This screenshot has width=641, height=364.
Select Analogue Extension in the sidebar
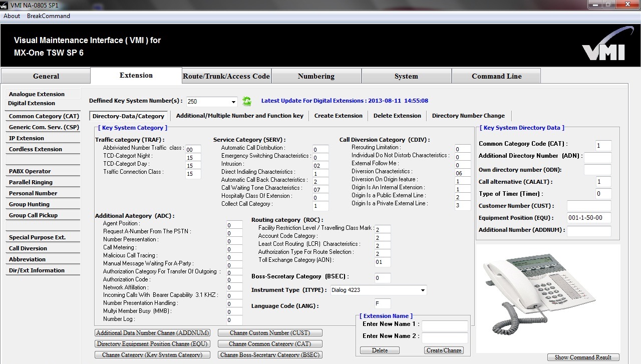click(43, 94)
